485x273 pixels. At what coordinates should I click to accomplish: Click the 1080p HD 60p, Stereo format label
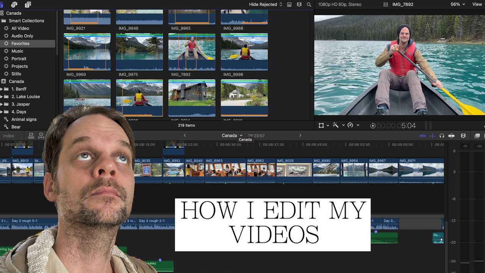(340, 5)
